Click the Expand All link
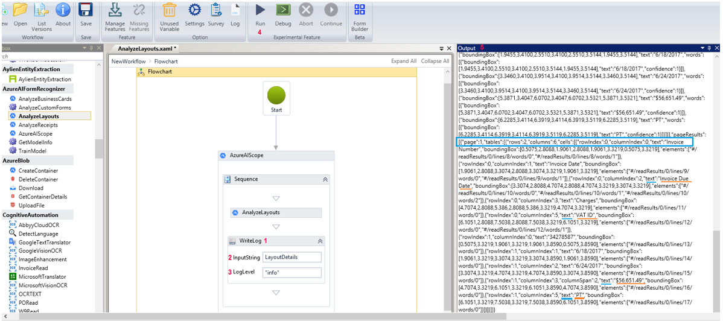 (x=403, y=61)
